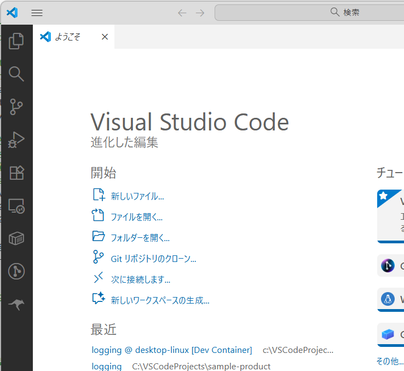Click the Visual Studio Code heading
Image resolution: width=404 pixels, height=371 pixels.
point(189,122)
